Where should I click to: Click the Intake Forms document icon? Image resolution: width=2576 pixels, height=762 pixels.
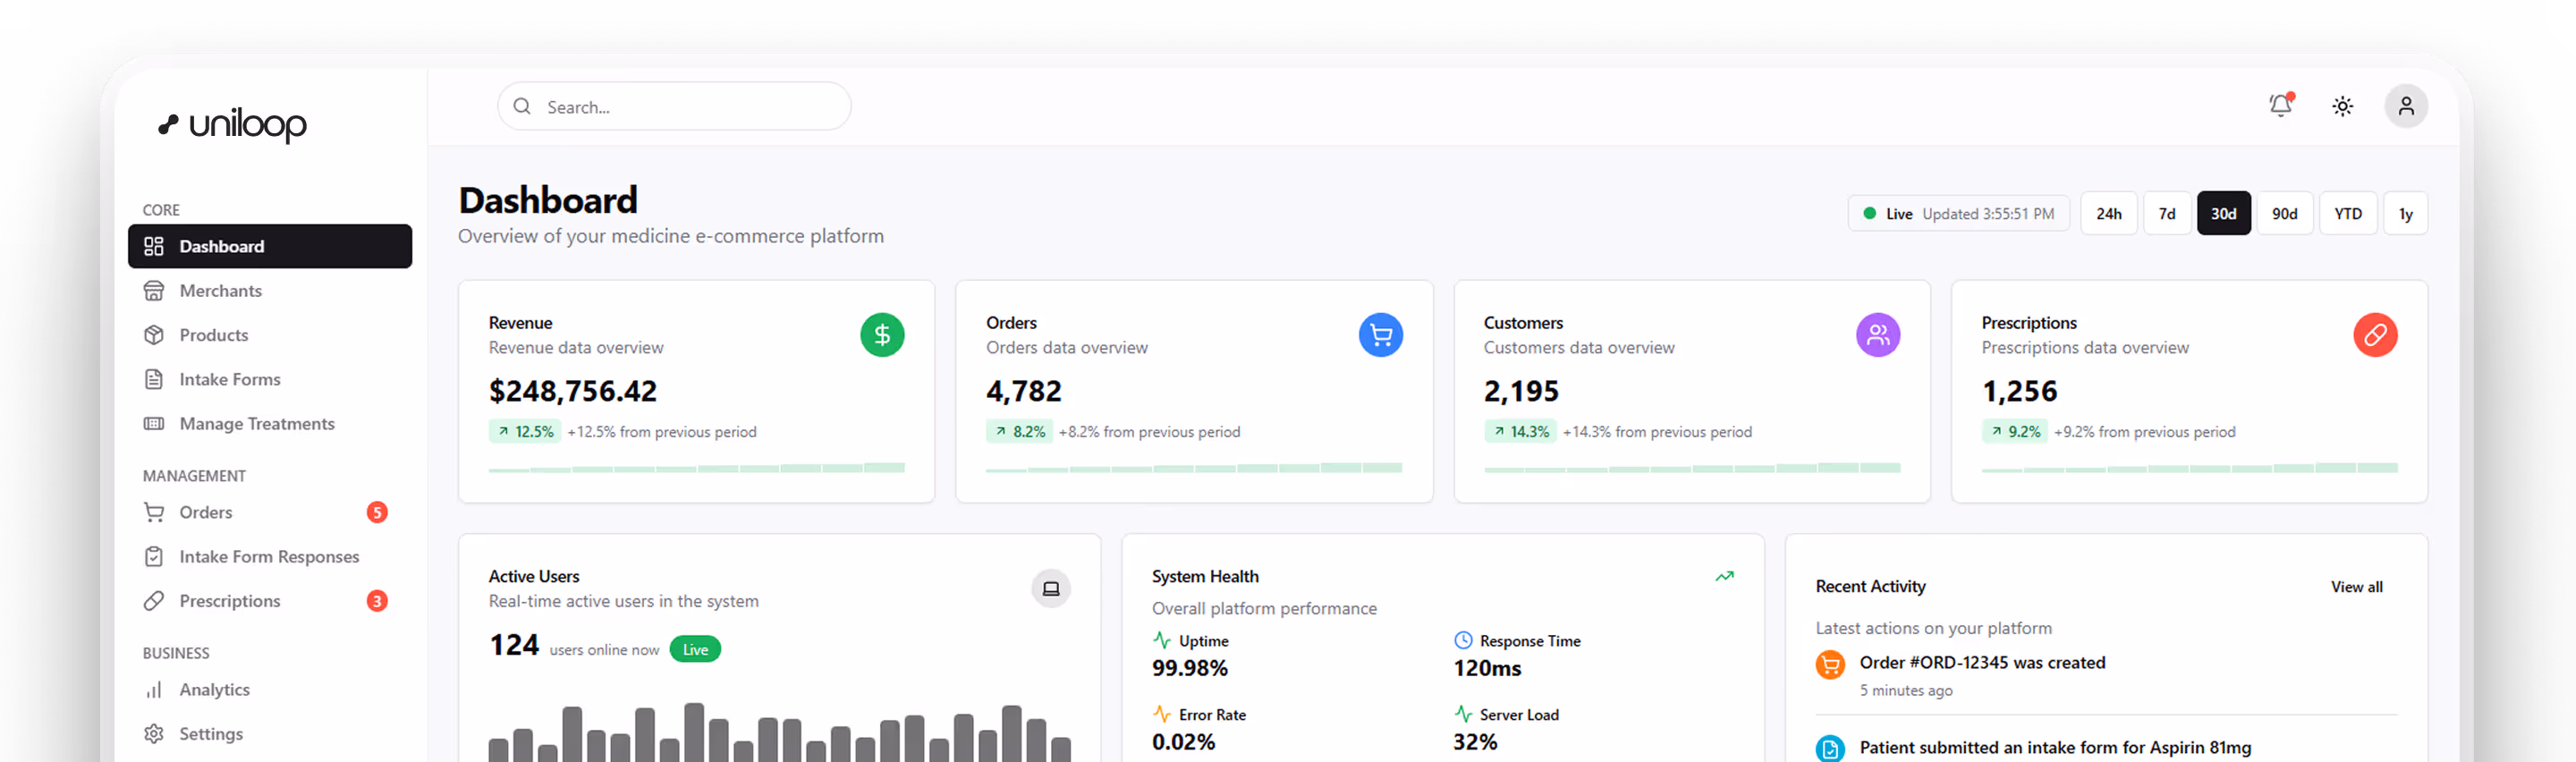coord(154,379)
